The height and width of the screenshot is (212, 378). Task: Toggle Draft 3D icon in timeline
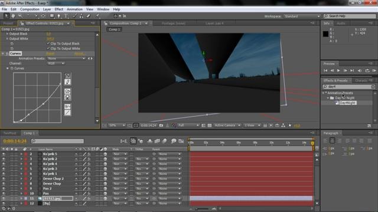tap(141, 141)
